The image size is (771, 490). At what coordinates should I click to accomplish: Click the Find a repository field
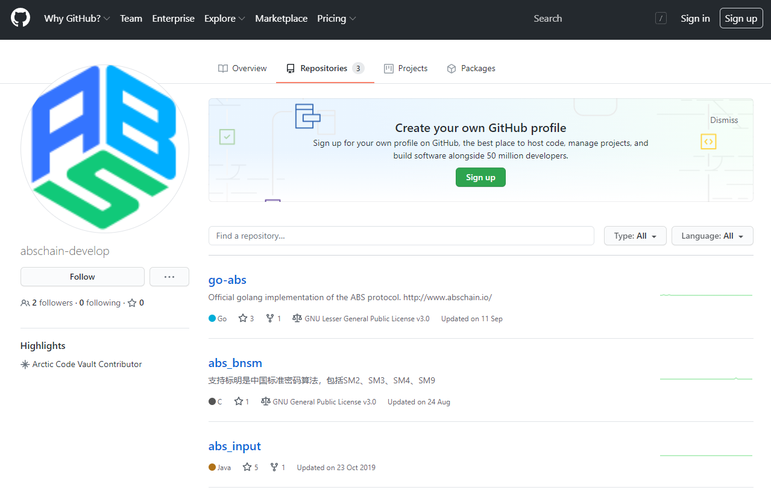tap(401, 236)
